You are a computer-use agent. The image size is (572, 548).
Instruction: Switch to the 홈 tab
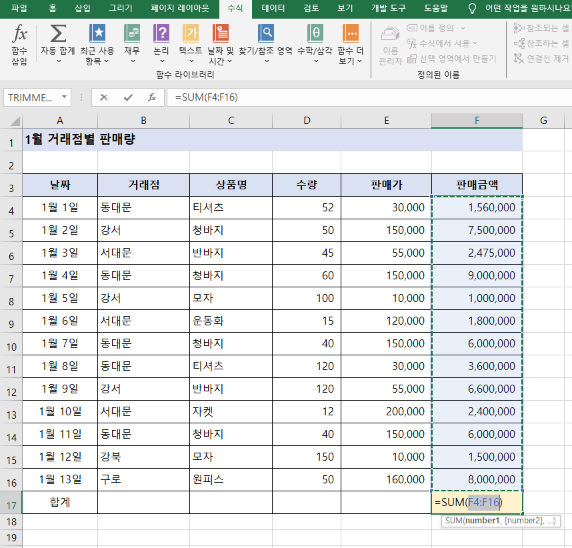(x=53, y=8)
